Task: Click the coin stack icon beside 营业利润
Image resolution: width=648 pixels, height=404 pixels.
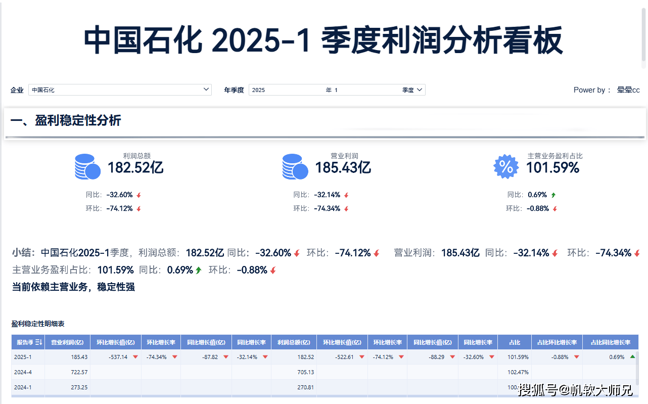Action: 295,167
